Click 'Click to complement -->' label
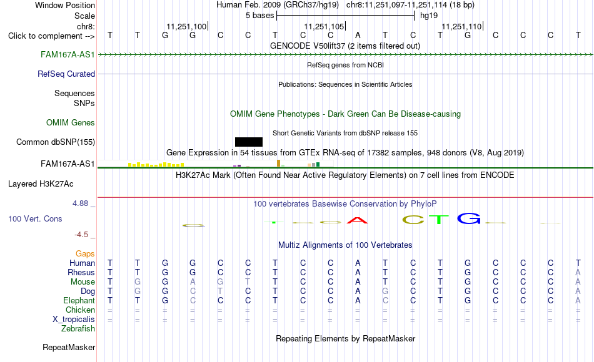594x362 pixels. pos(51,36)
